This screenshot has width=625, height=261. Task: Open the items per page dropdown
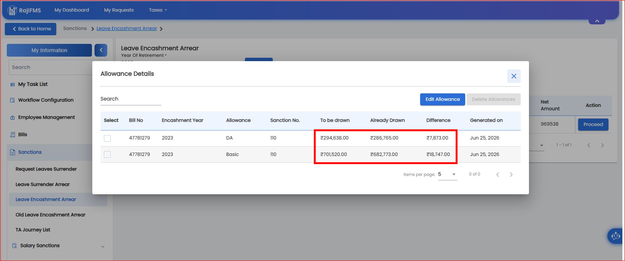pyautogui.click(x=448, y=174)
